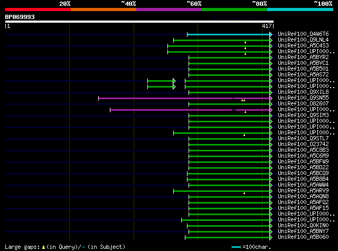This screenshot has width=338, height=251.
Task: Click the purple alignment bar of Q9SN55
Action: point(184,99)
